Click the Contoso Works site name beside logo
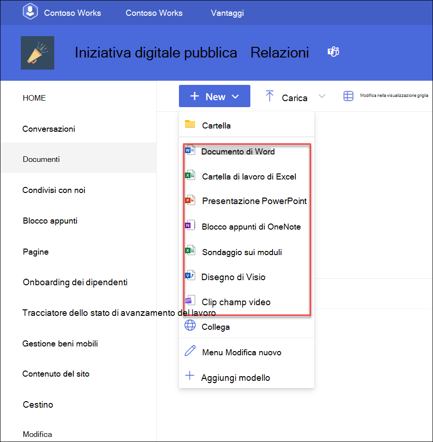Viewport: 433px width, 442px height. (x=72, y=13)
